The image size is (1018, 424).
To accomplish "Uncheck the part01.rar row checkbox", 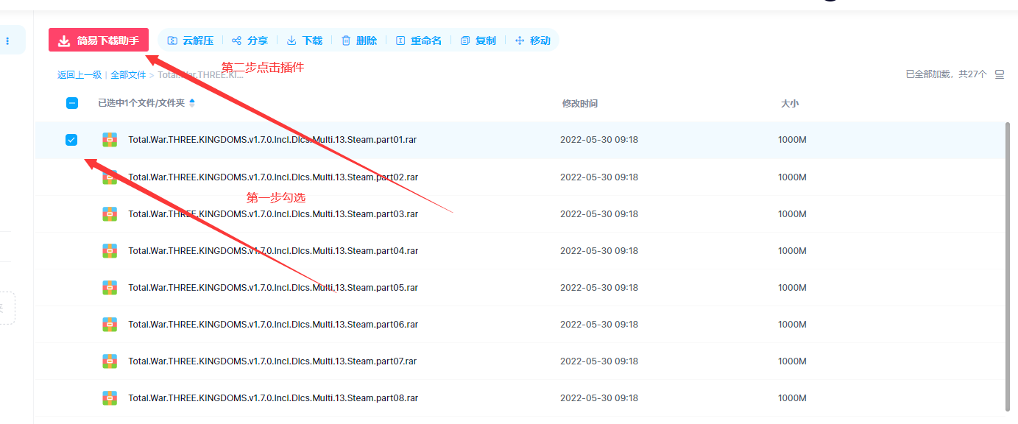I will pyautogui.click(x=71, y=140).
